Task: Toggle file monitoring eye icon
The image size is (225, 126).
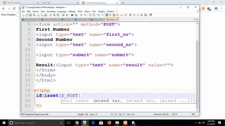Action: (126, 15)
